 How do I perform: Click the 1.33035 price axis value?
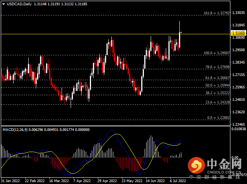(239, 13)
